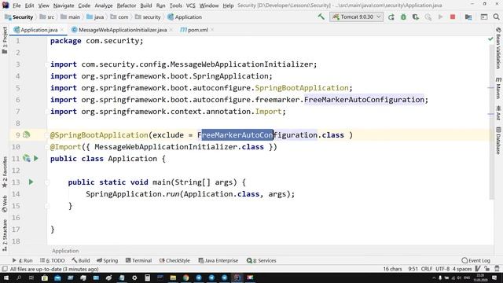Click the tool windows quick-access icon in status bar
The image size is (503, 283).
[x=5, y=269]
